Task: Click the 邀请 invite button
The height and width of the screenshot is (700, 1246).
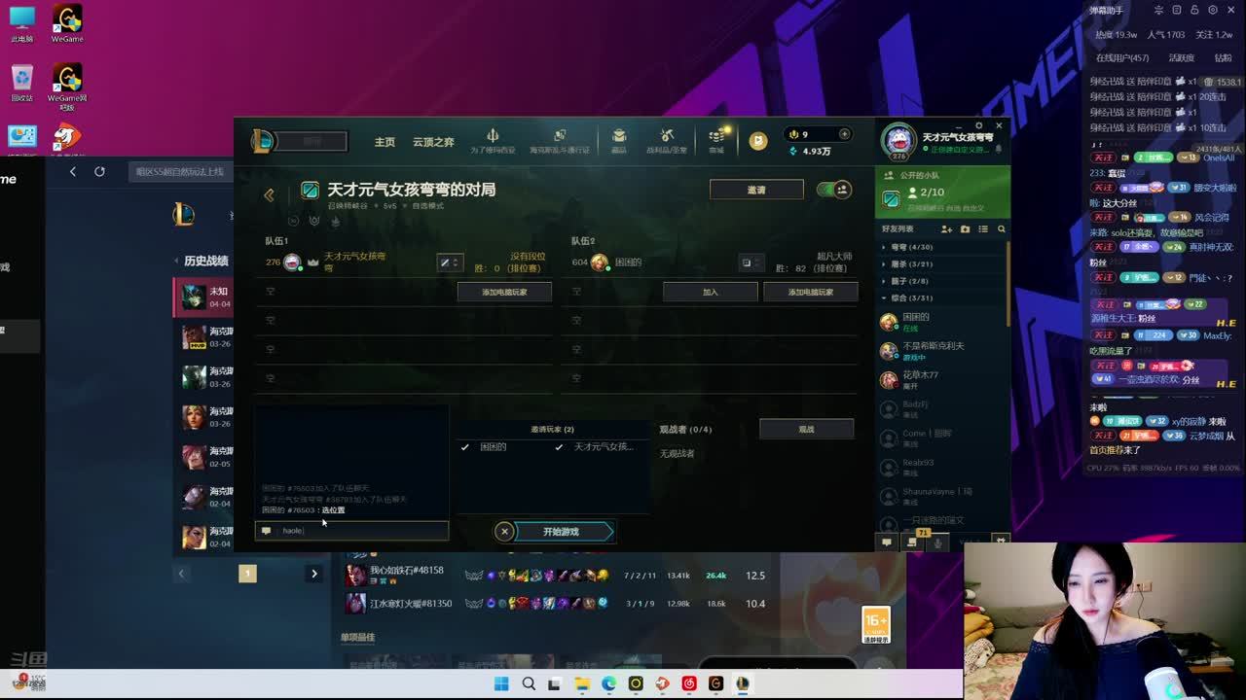Action: point(756,190)
